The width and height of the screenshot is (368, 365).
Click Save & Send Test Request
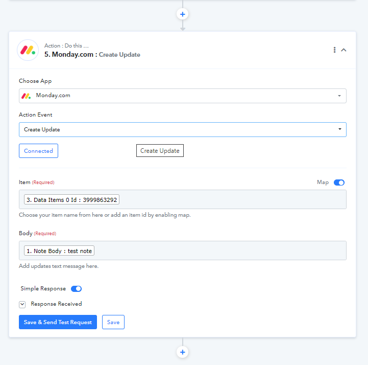[58, 322]
